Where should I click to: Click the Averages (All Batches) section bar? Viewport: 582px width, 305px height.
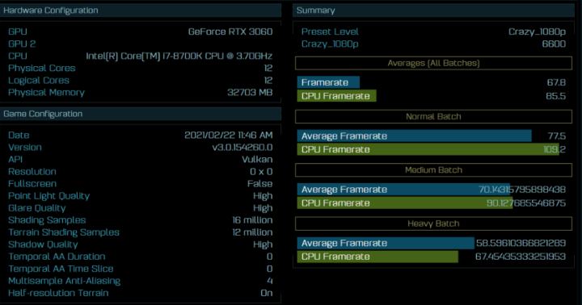(x=433, y=63)
